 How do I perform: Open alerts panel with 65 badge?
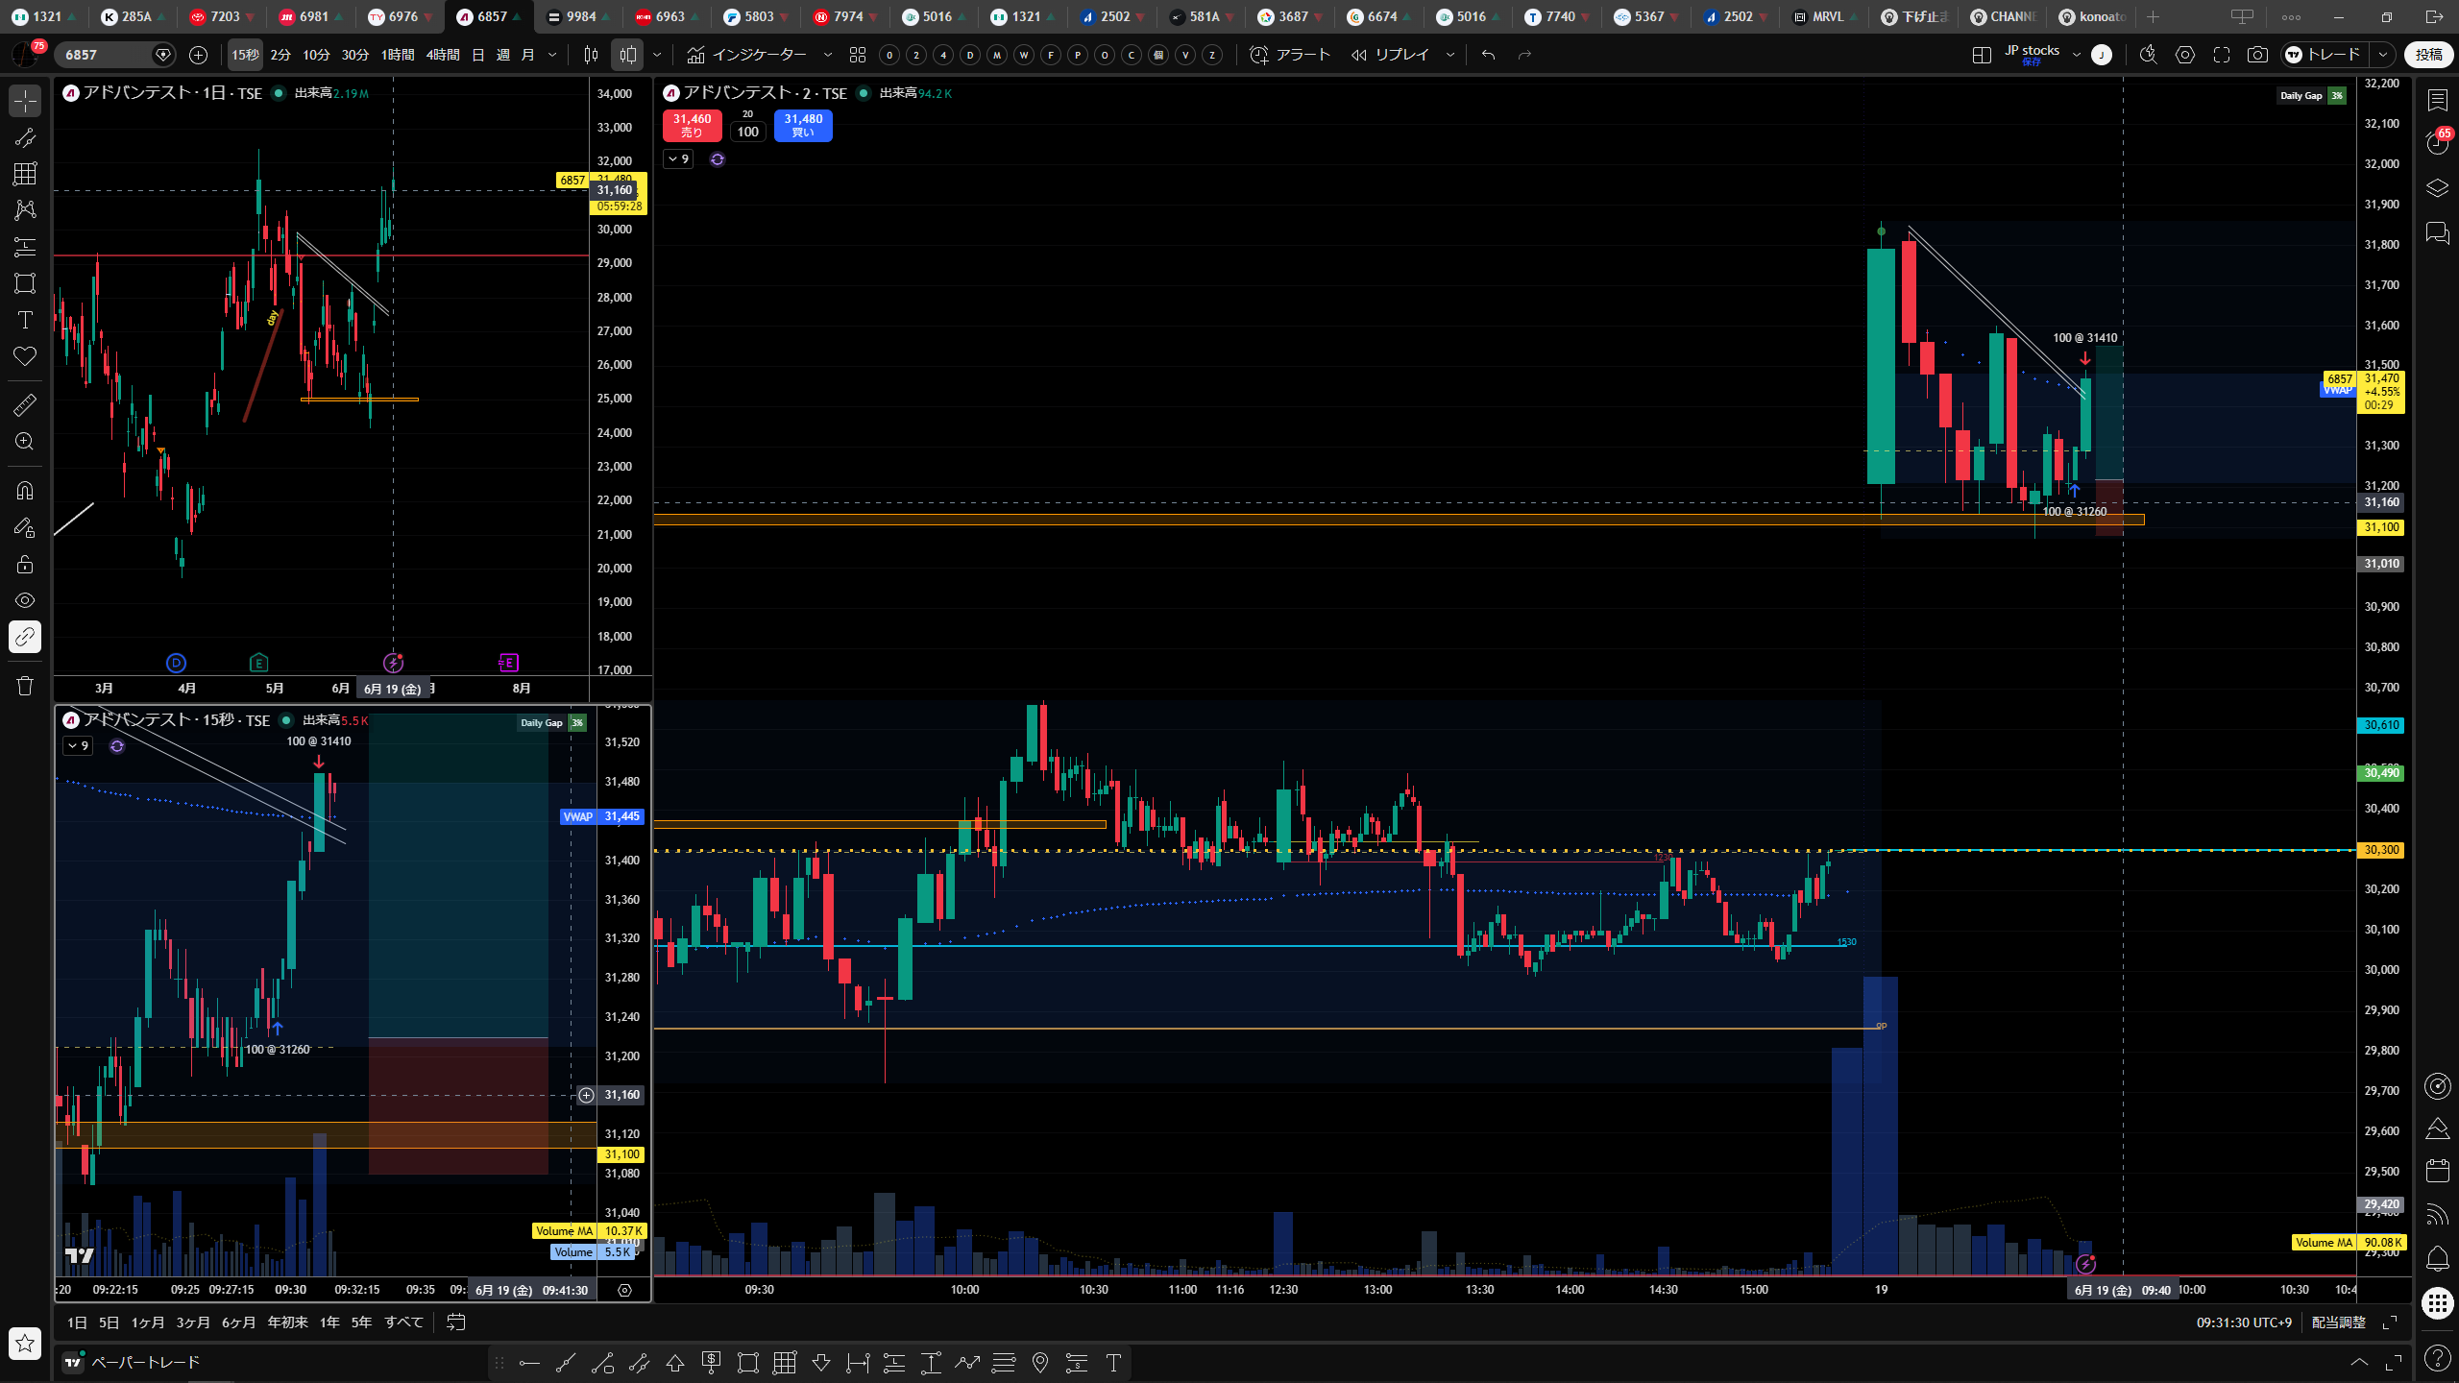click(x=2438, y=143)
